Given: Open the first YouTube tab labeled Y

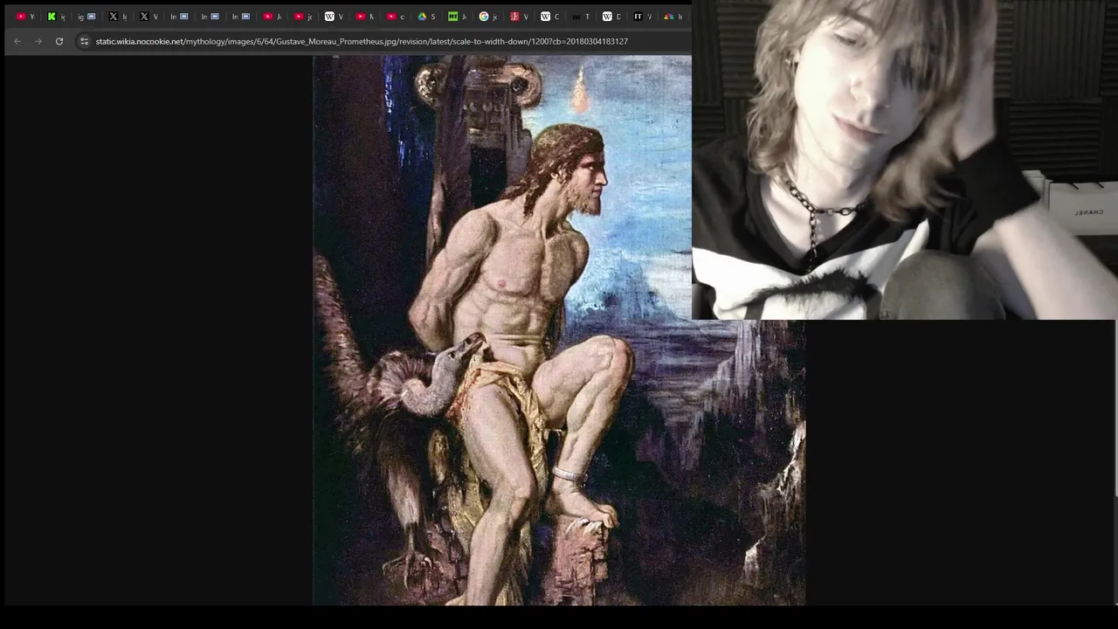Looking at the screenshot, I should pyautogui.click(x=25, y=17).
